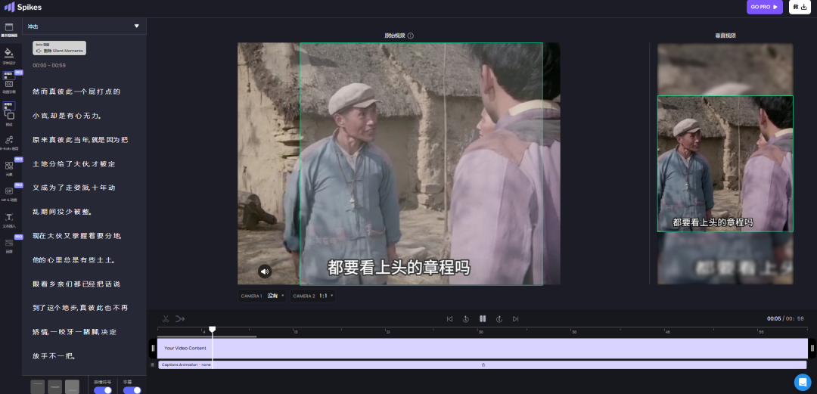Toggle the subtitles switch

[132, 389]
